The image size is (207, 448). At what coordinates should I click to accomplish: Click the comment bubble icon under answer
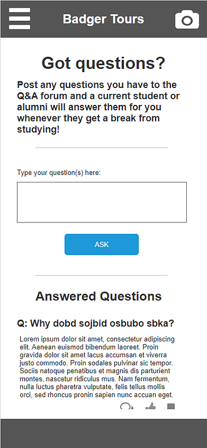127,406
